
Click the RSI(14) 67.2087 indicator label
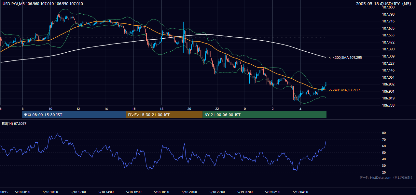tap(14, 123)
